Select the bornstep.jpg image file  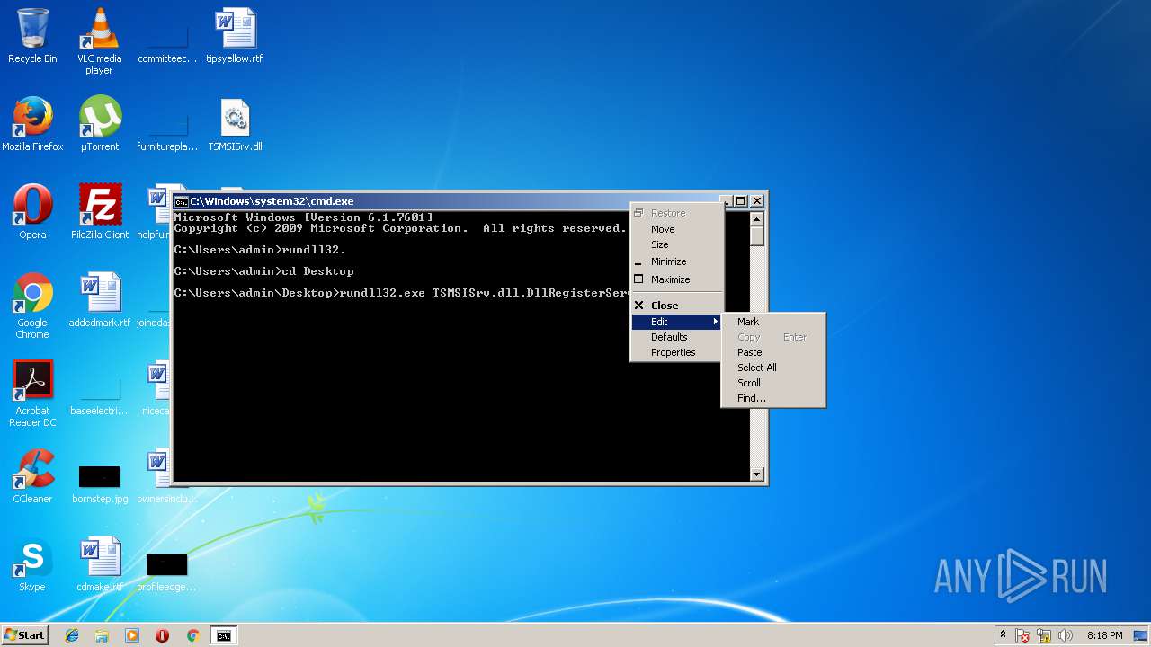(x=99, y=483)
